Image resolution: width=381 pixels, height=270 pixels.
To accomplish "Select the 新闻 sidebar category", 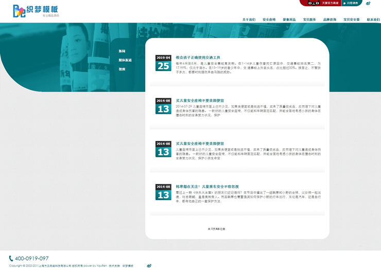I will (x=122, y=51).
